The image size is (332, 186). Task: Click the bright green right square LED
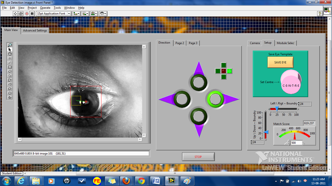[x=229, y=71]
